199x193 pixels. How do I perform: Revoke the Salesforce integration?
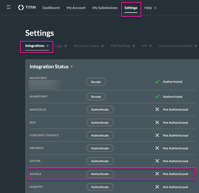coord(96,82)
